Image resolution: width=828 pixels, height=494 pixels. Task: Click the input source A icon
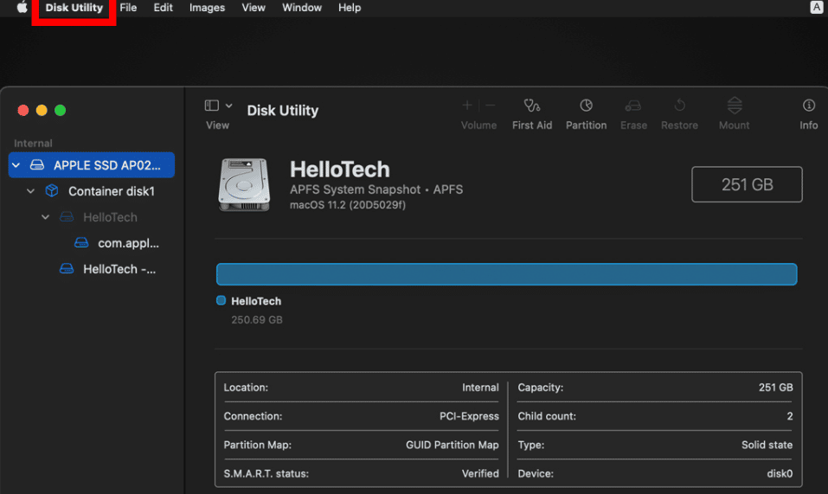[x=817, y=8]
